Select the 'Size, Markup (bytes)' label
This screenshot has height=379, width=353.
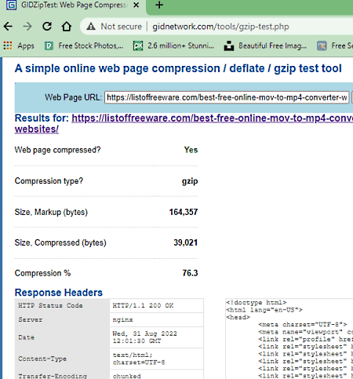[51, 212]
